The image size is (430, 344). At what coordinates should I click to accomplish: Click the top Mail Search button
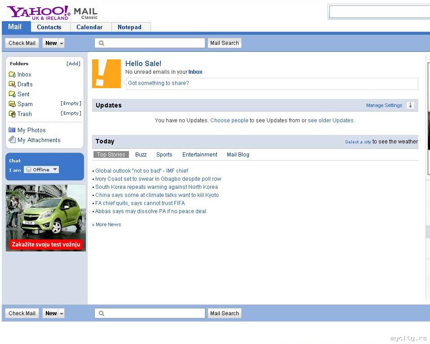[225, 43]
